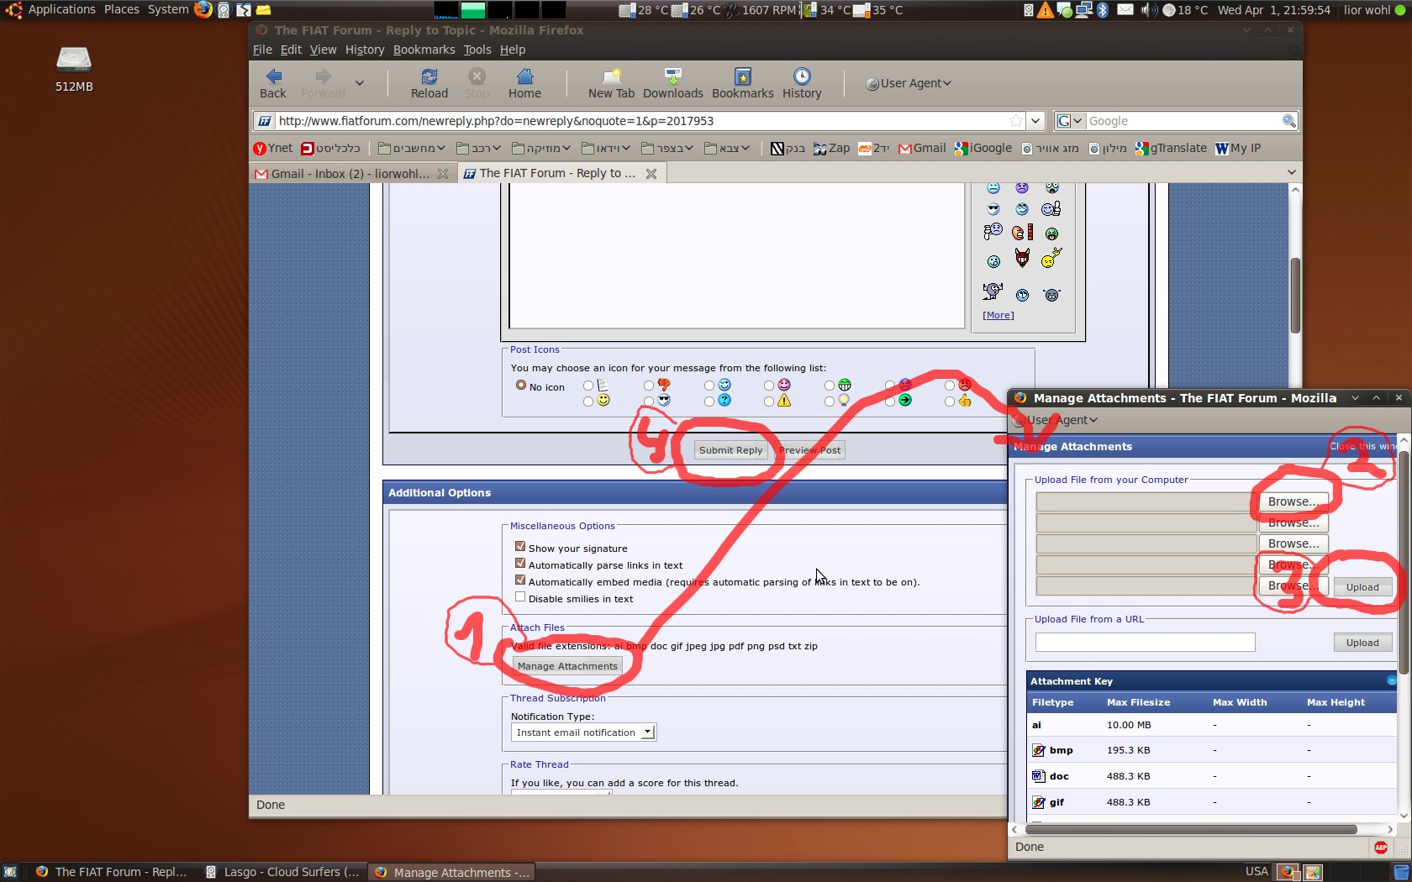Open the History menu
This screenshot has width=1412, height=882.
[x=365, y=50]
